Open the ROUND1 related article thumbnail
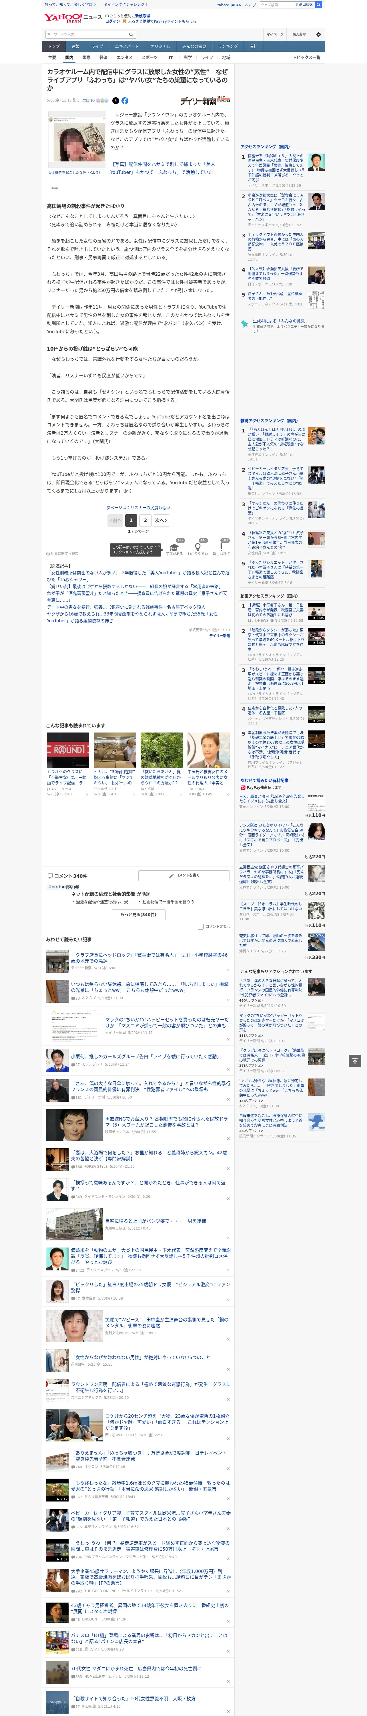The image size is (367, 1716). click(x=68, y=751)
